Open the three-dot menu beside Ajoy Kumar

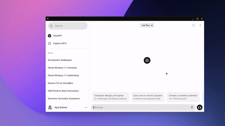(86, 107)
